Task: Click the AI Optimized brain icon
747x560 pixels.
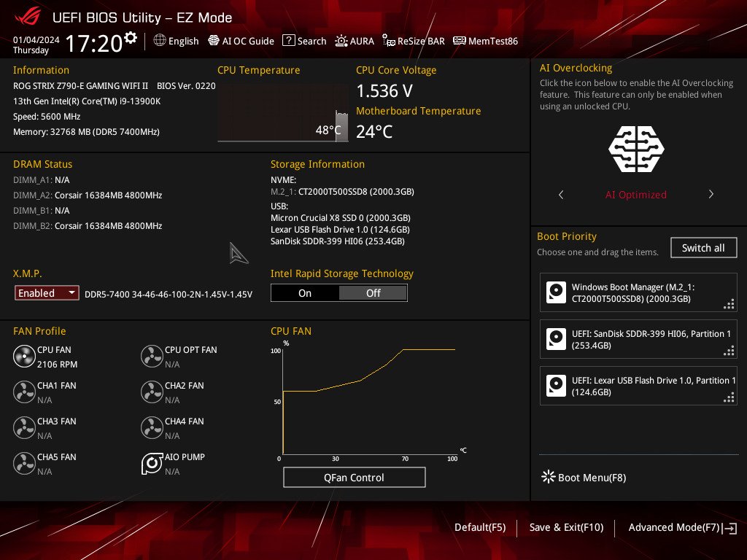Action: point(636,149)
